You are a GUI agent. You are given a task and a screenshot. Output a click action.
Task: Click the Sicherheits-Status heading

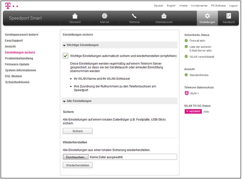(x=197, y=35)
